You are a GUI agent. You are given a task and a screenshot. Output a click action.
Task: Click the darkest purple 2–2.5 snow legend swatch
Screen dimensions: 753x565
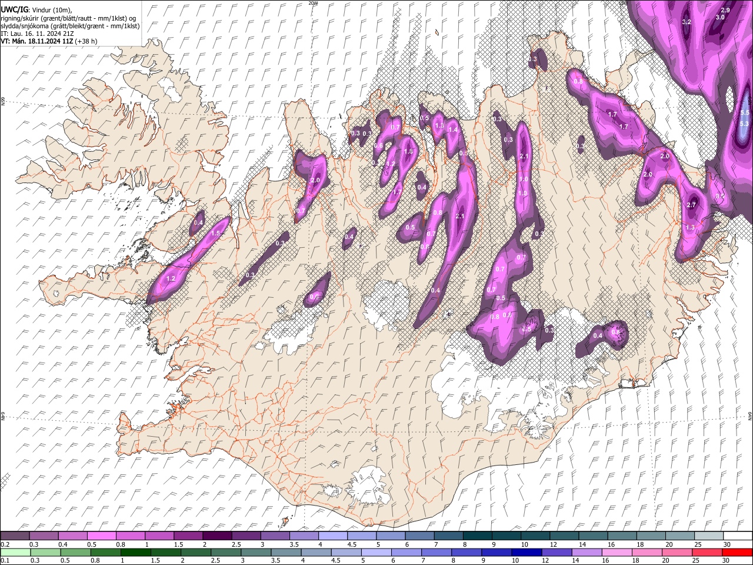point(217,536)
